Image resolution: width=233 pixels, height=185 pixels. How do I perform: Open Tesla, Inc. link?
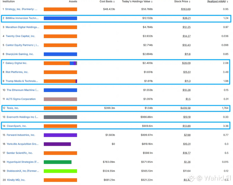pos(13,108)
